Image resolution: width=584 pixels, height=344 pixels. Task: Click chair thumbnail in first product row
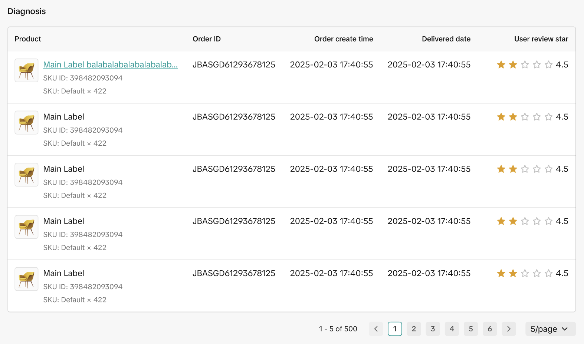26,70
